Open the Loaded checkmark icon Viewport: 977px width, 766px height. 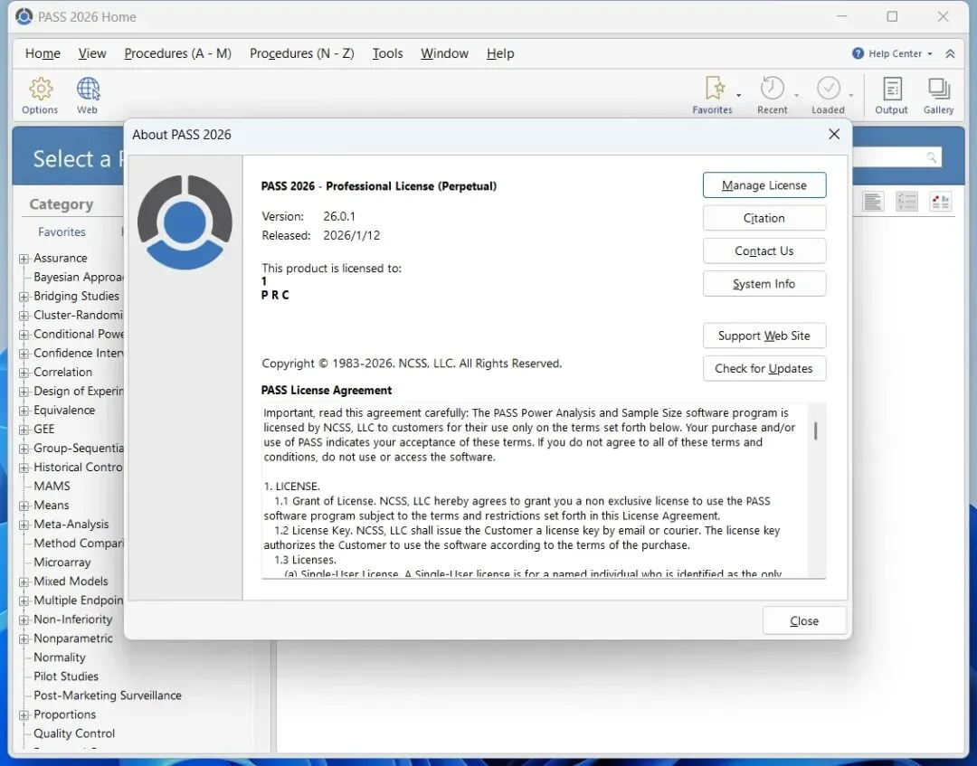(828, 88)
